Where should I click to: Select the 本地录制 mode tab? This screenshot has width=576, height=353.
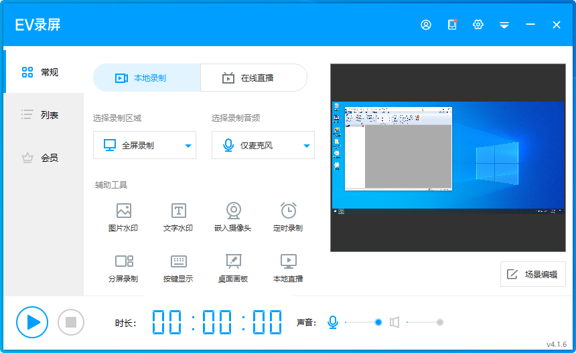(x=147, y=78)
